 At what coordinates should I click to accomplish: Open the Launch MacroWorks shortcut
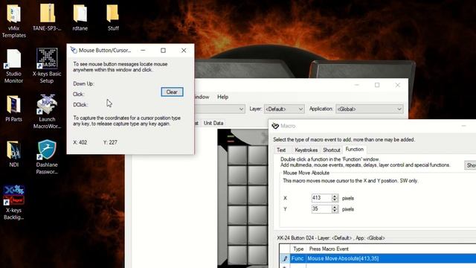(47, 111)
